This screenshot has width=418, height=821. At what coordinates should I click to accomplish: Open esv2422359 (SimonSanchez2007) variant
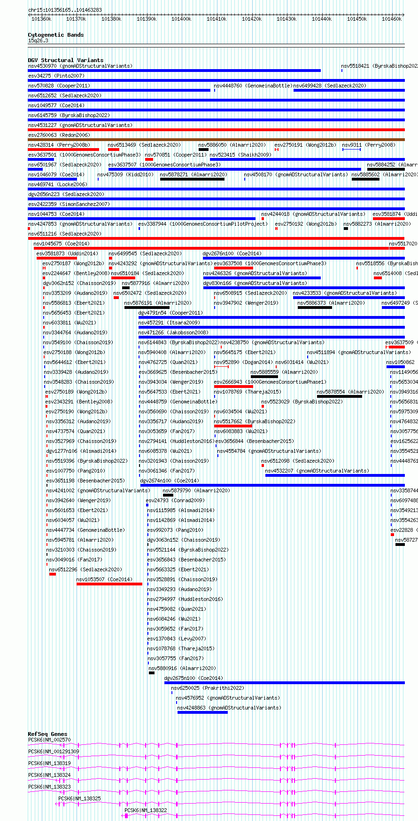(69, 204)
